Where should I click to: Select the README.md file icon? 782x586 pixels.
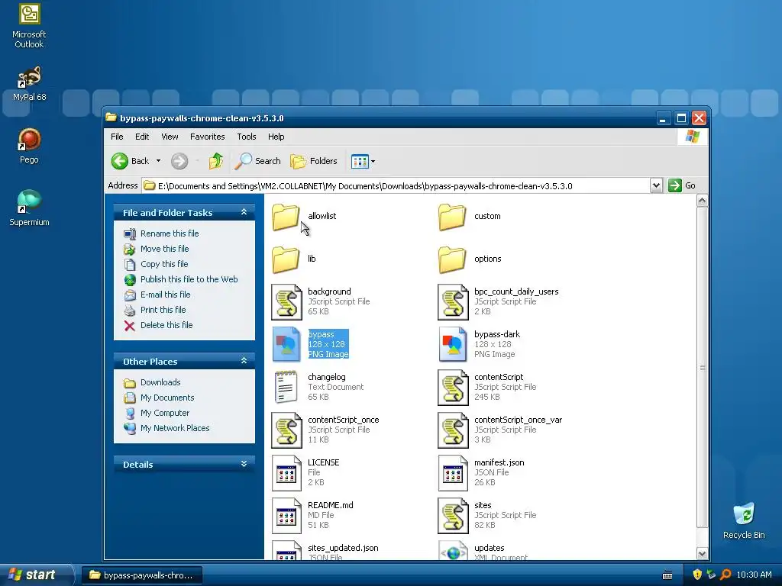tap(287, 516)
